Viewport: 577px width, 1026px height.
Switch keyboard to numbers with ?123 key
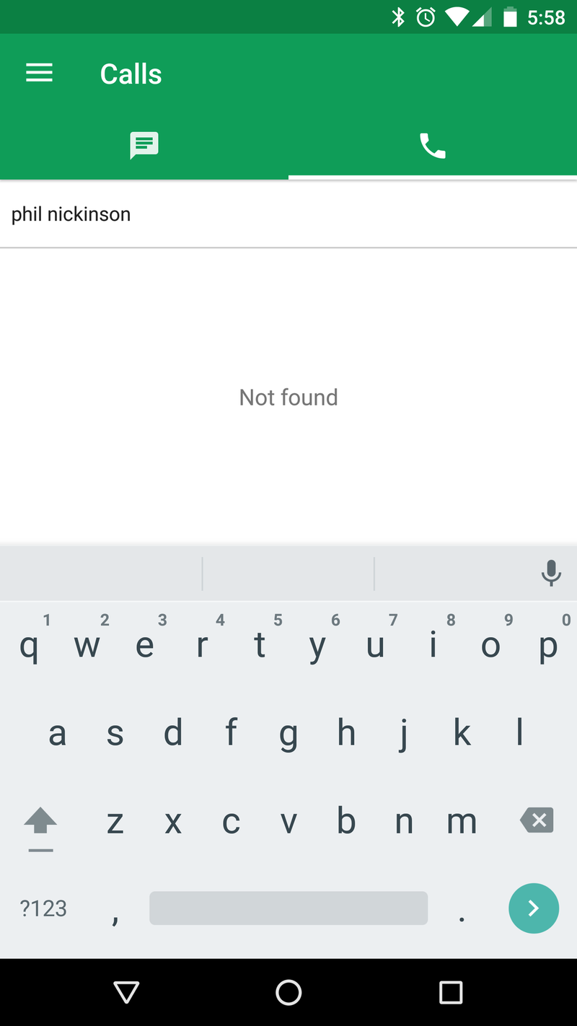click(43, 908)
